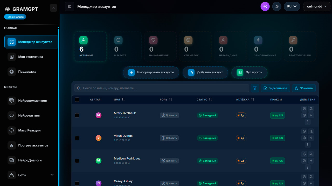Click the hamburger menu icon beside page title
This screenshot has width=332, height=186.
coord(69,6)
